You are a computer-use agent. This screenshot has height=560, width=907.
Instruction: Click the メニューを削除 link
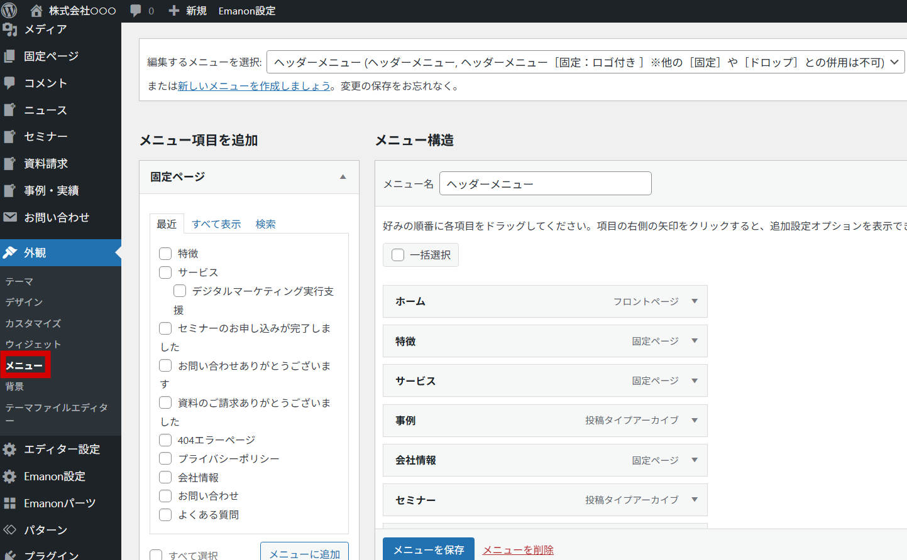pos(518,550)
